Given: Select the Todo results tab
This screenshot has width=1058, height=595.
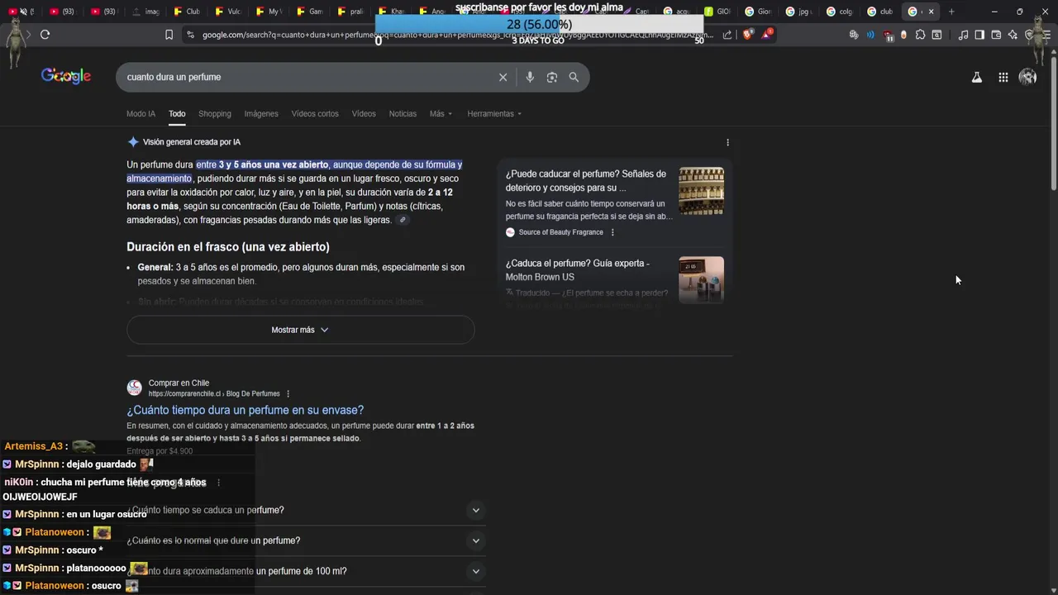Looking at the screenshot, I should (177, 114).
